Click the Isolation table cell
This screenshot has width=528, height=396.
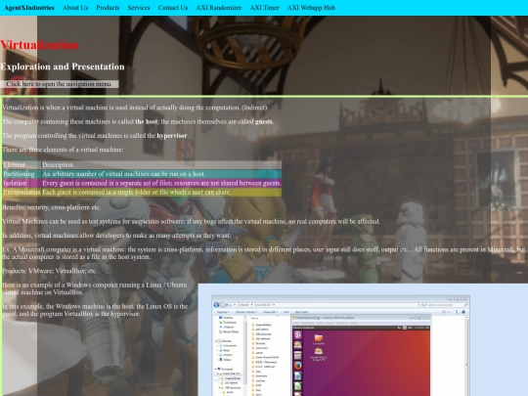point(22,183)
